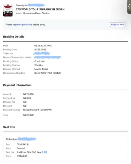Click the BTS concert poster thumbnail
This screenshot has height=164, width=131.
coord(8,10)
